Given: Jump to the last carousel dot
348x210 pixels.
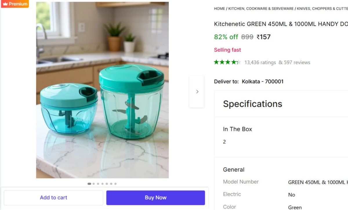Looking at the screenshot, I should pos(115,184).
